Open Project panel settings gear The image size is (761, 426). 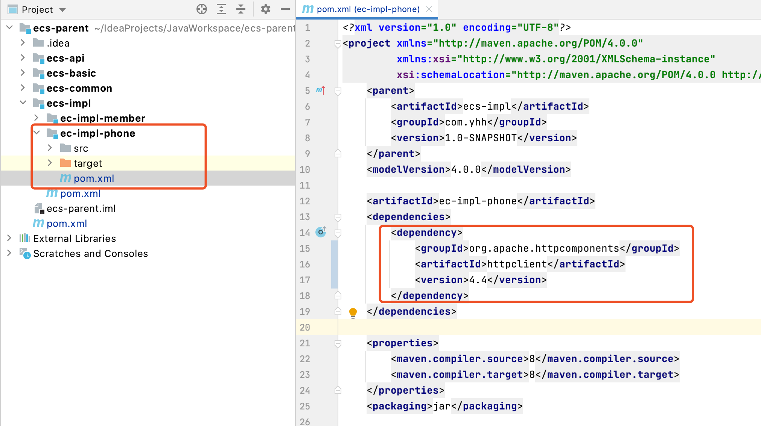pyautogui.click(x=266, y=9)
